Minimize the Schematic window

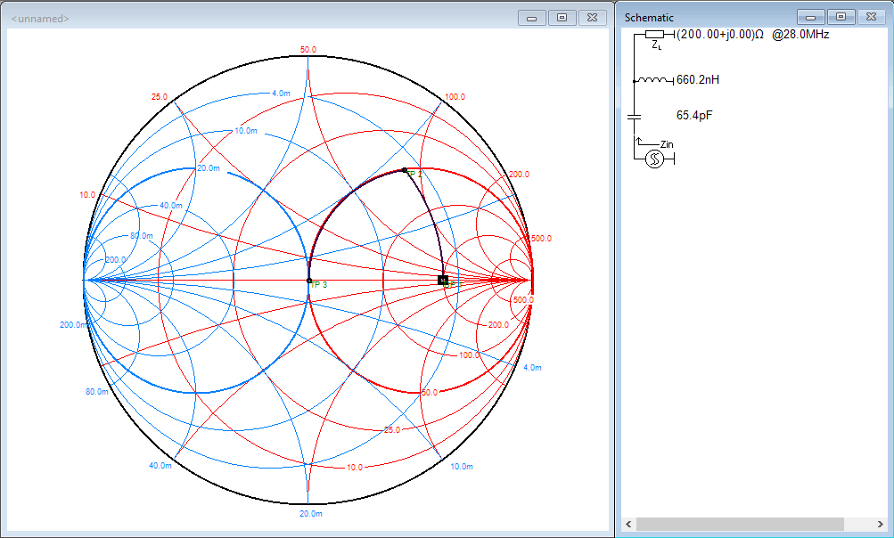(x=810, y=17)
